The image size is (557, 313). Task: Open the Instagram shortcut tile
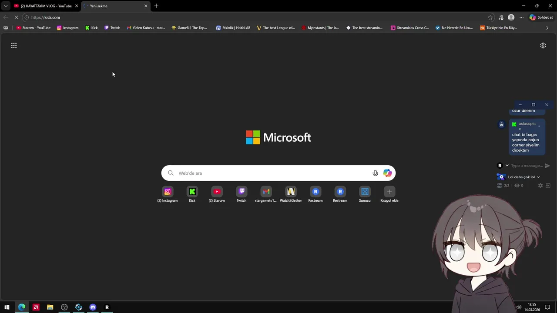tap(168, 194)
